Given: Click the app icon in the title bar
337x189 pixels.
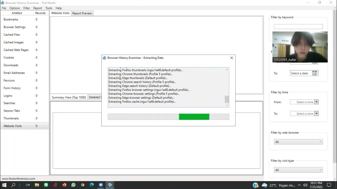Looking at the screenshot, I should tap(3, 3).
